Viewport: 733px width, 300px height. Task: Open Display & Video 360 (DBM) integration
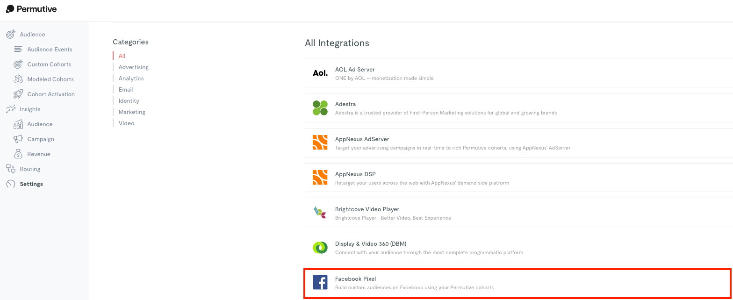point(519,247)
